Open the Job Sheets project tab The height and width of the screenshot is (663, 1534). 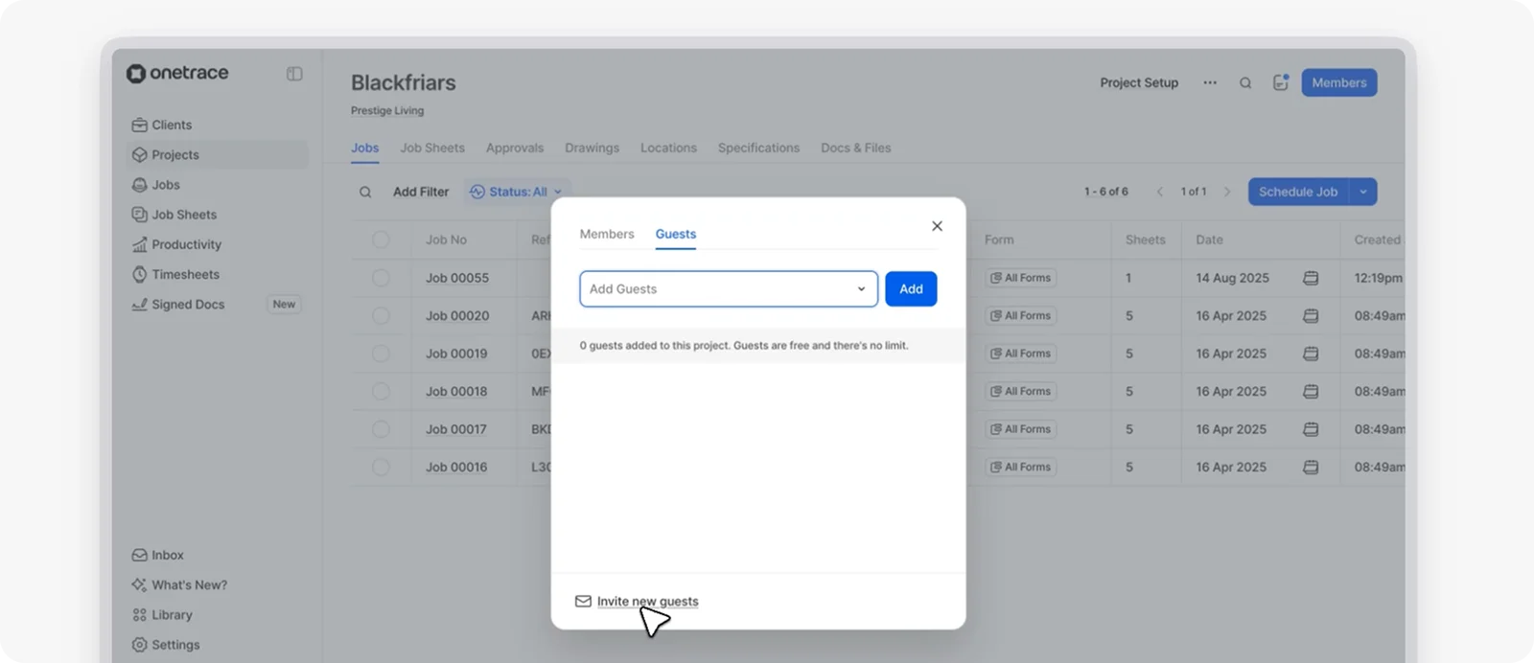click(x=432, y=148)
